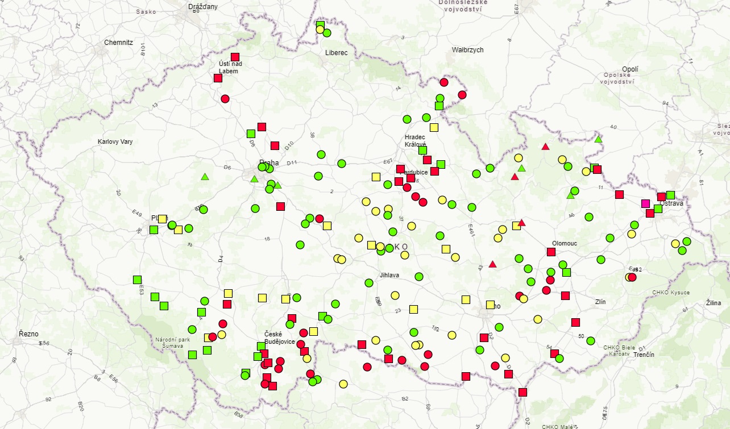Click the northernmost red triangle marker

coord(545,147)
